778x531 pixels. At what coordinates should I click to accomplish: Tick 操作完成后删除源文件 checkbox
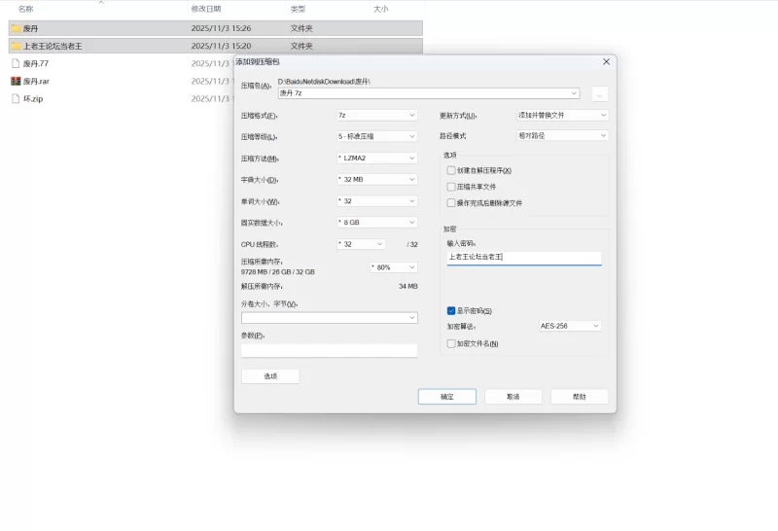click(x=451, y=203)
